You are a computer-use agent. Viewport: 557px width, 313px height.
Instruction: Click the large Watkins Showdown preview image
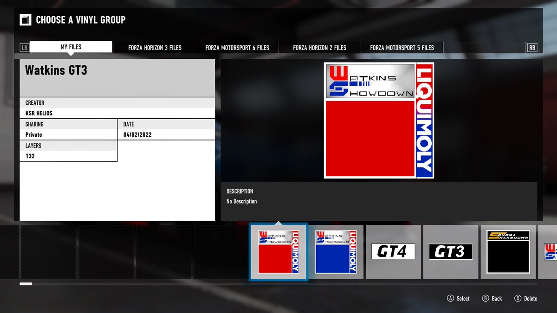tap(379, 120)
